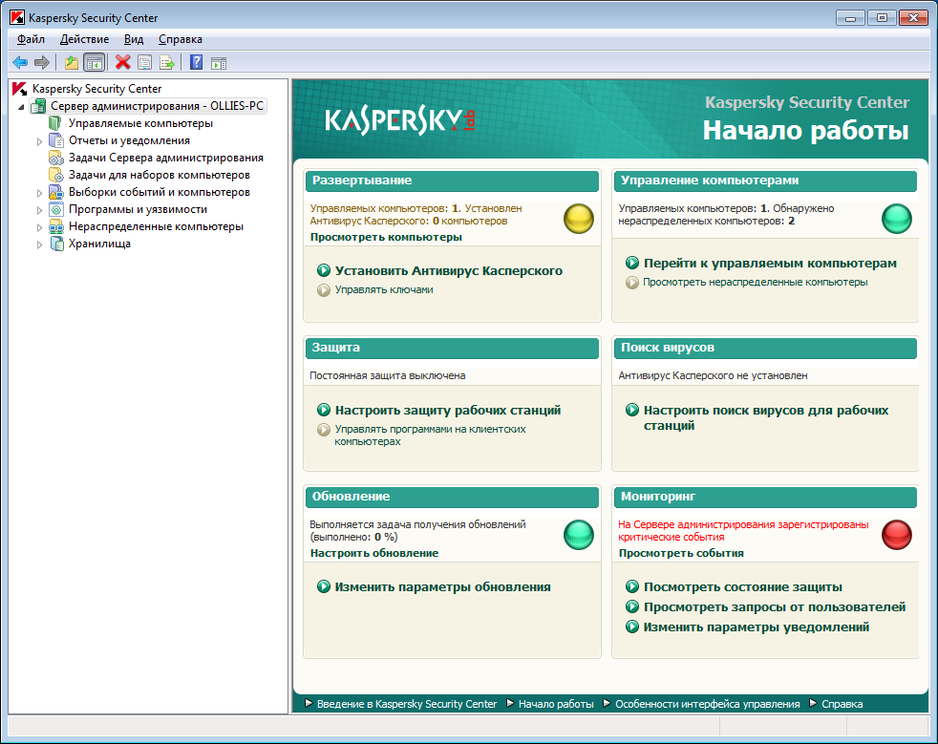The width and height of the screenshot is (938, 744).
Task: Click the yellow Развертывание status indicator
Action: pyautogui.click(x=579, y=219)
